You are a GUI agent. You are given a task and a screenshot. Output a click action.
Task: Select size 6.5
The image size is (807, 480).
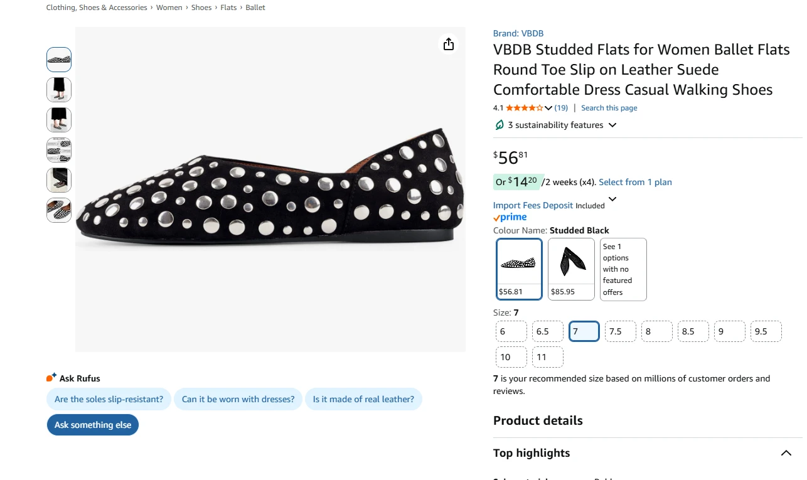[548, 331]
